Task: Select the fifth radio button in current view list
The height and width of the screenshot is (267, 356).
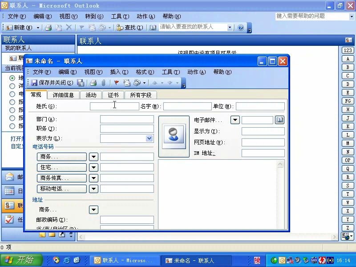Action: click(12, 110)
